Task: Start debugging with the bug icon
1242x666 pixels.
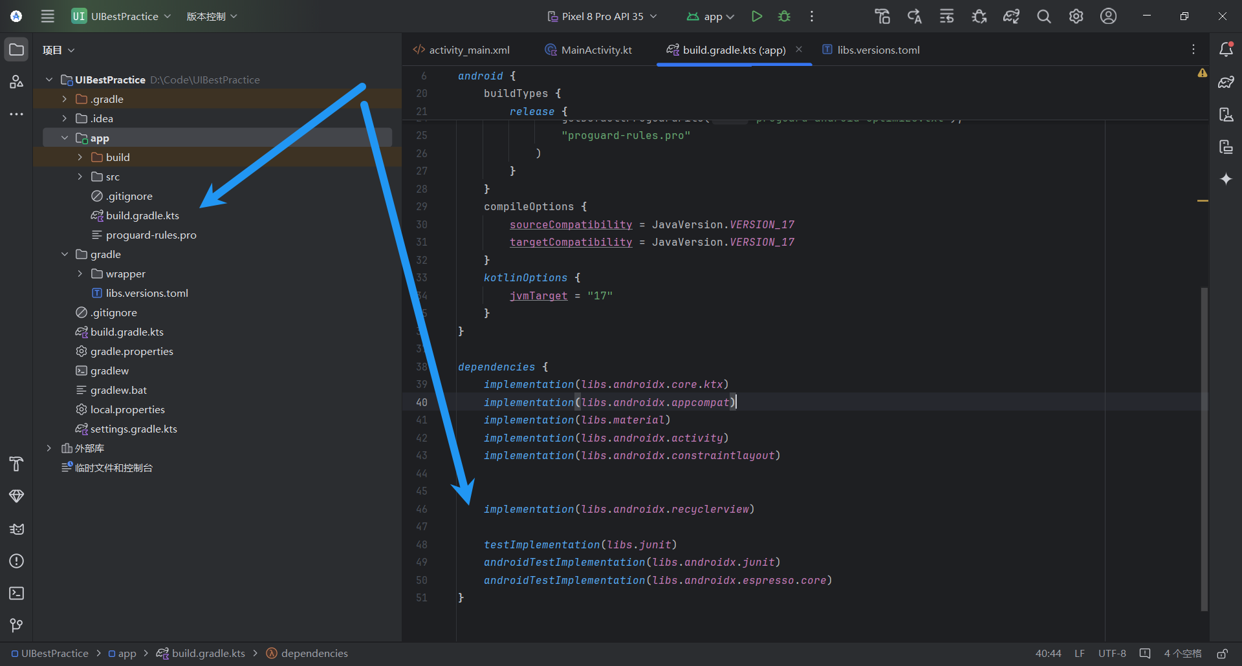Action: pos(785,16)
